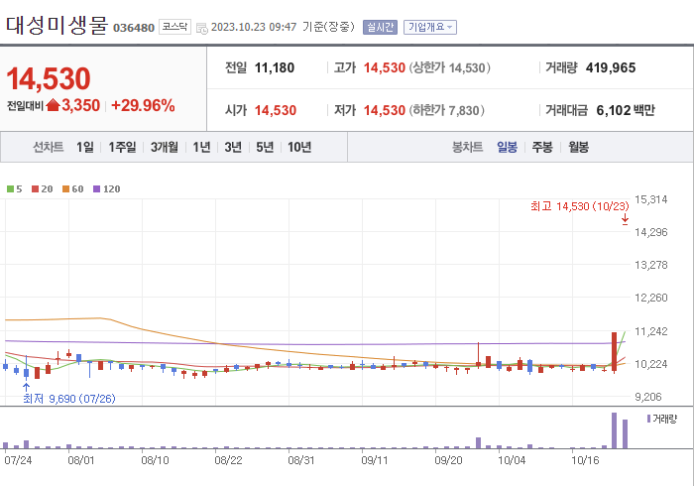
Task: Click the 08/22 date label on the axis
Action: click(228, 460)
